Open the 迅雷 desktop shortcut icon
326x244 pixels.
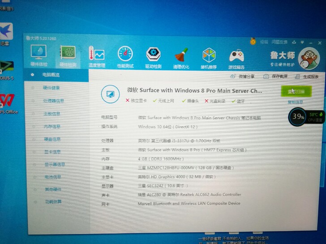[x=6, y=34]
